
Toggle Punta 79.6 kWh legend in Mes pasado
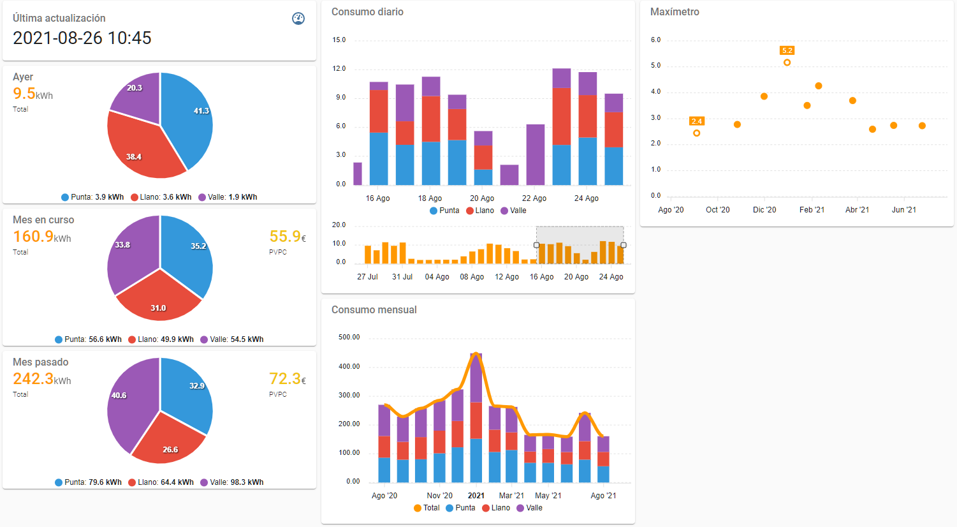click(x=88, y=482)
